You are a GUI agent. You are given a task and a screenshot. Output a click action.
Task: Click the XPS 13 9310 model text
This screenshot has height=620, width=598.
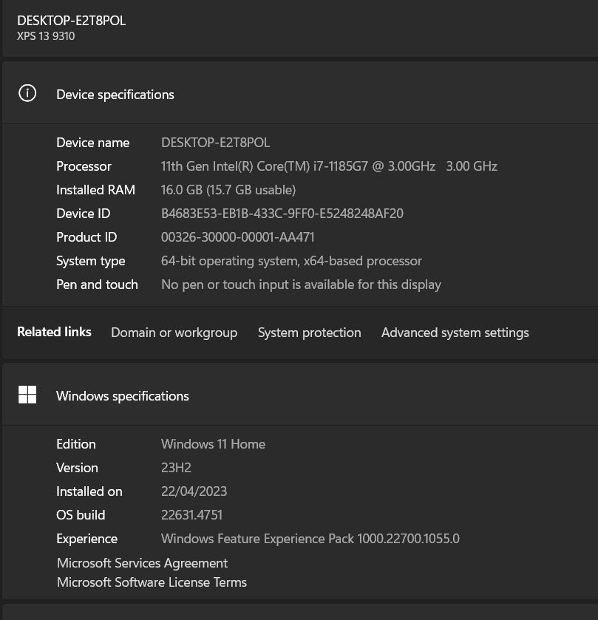coord(46,36)
